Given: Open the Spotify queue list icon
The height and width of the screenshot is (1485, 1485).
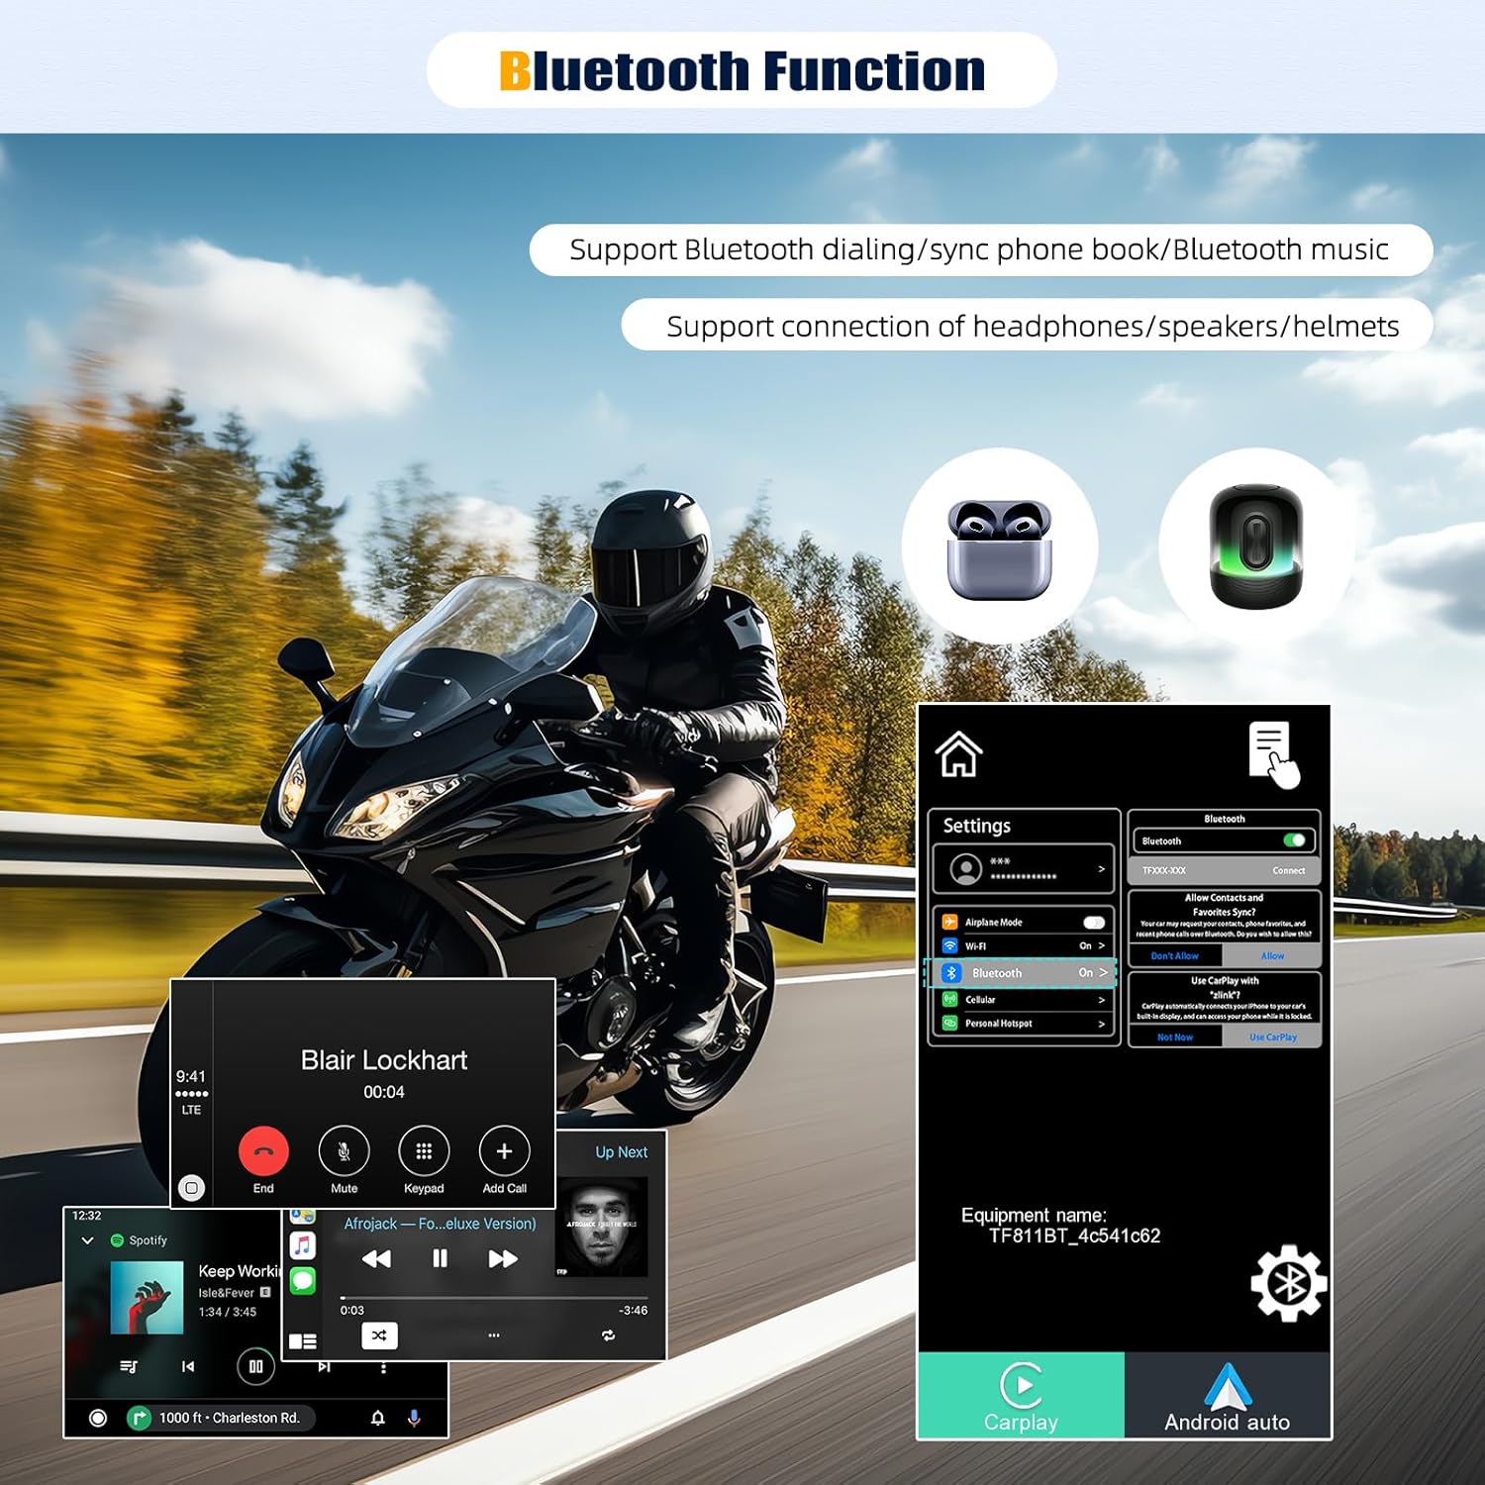Looking at the screenshot, I should coord(129,1366).
